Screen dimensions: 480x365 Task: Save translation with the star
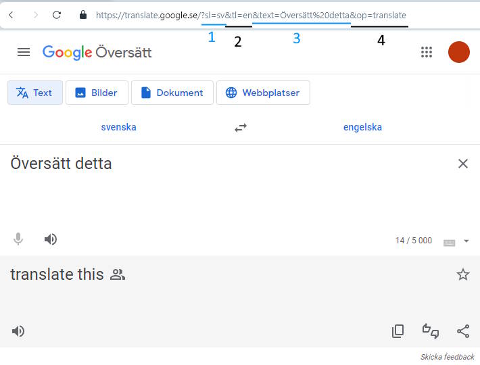point(463,274)
